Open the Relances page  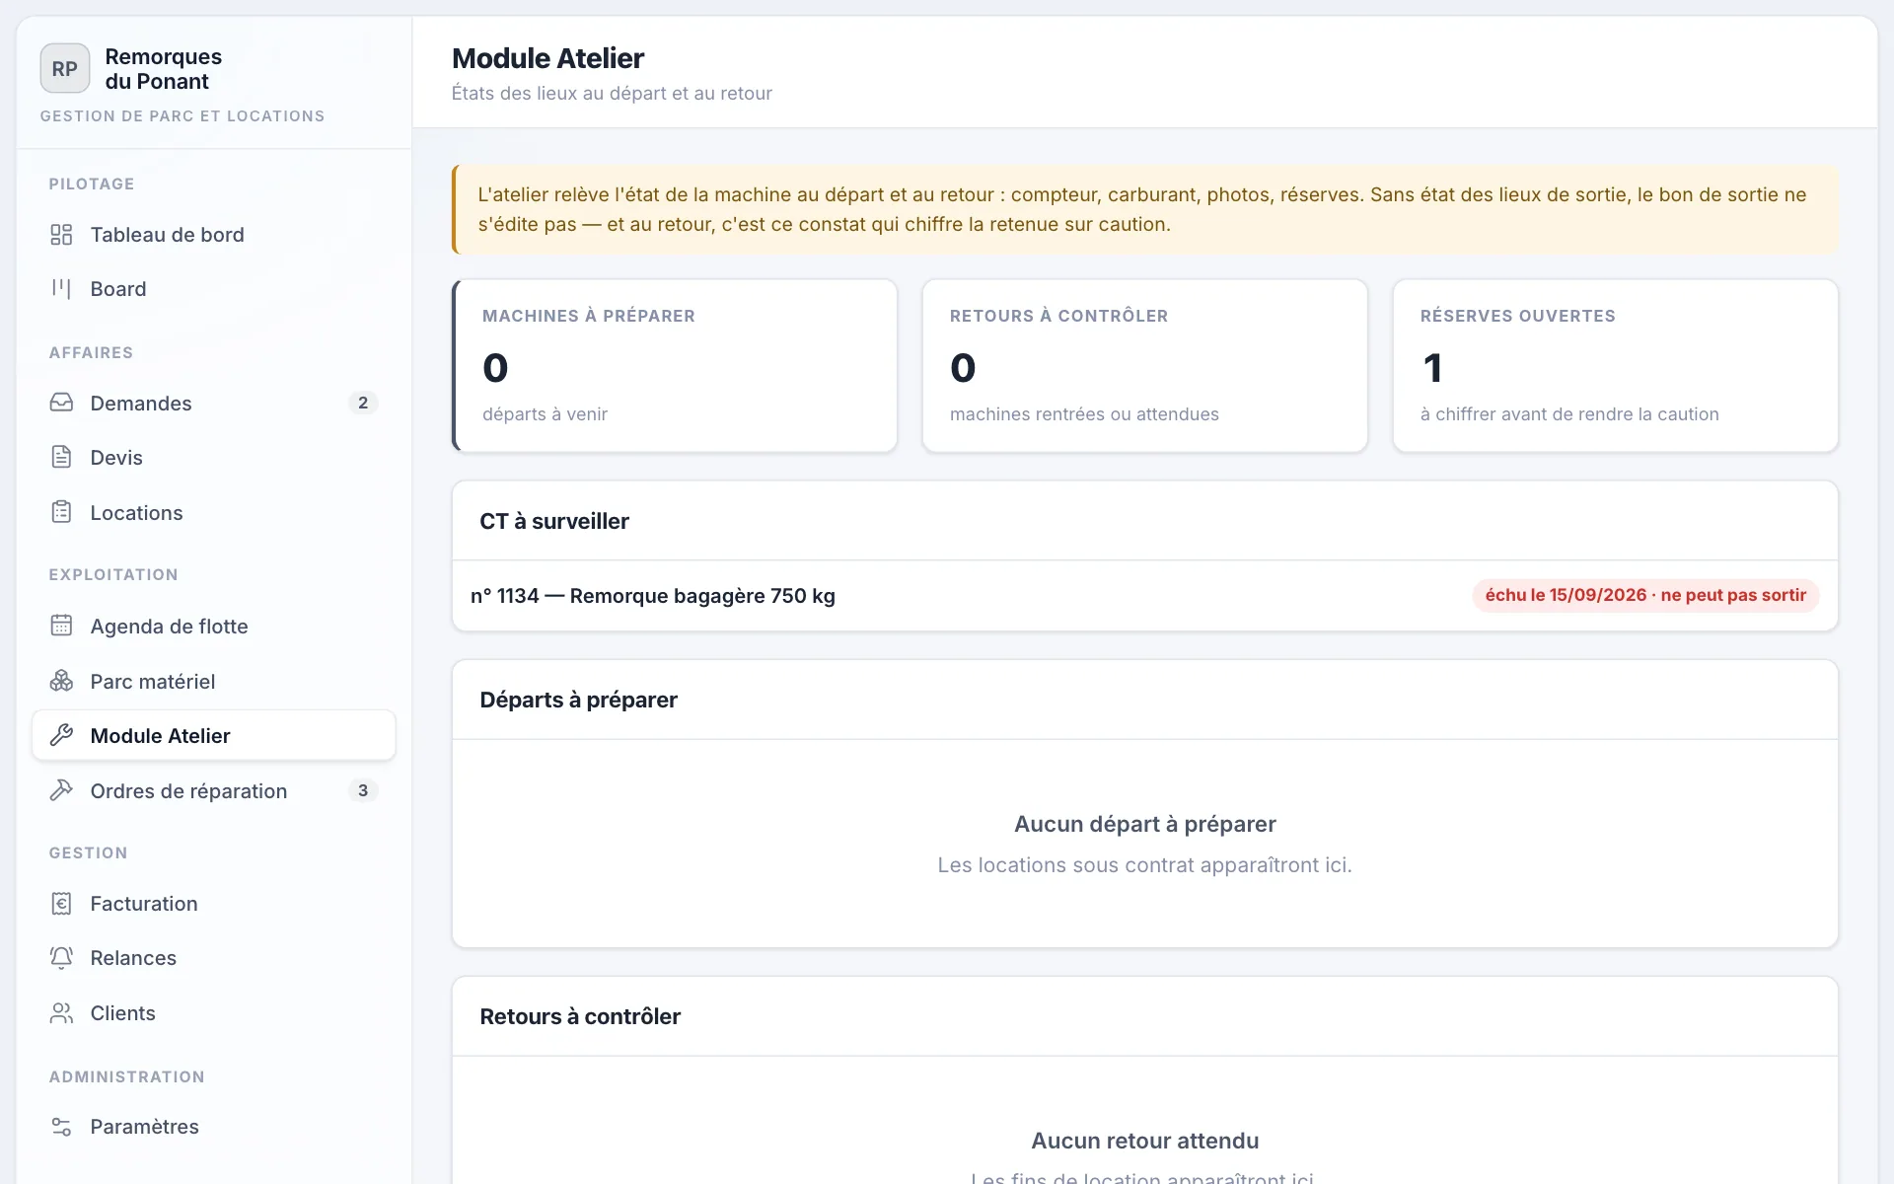[x=214, y=957]
